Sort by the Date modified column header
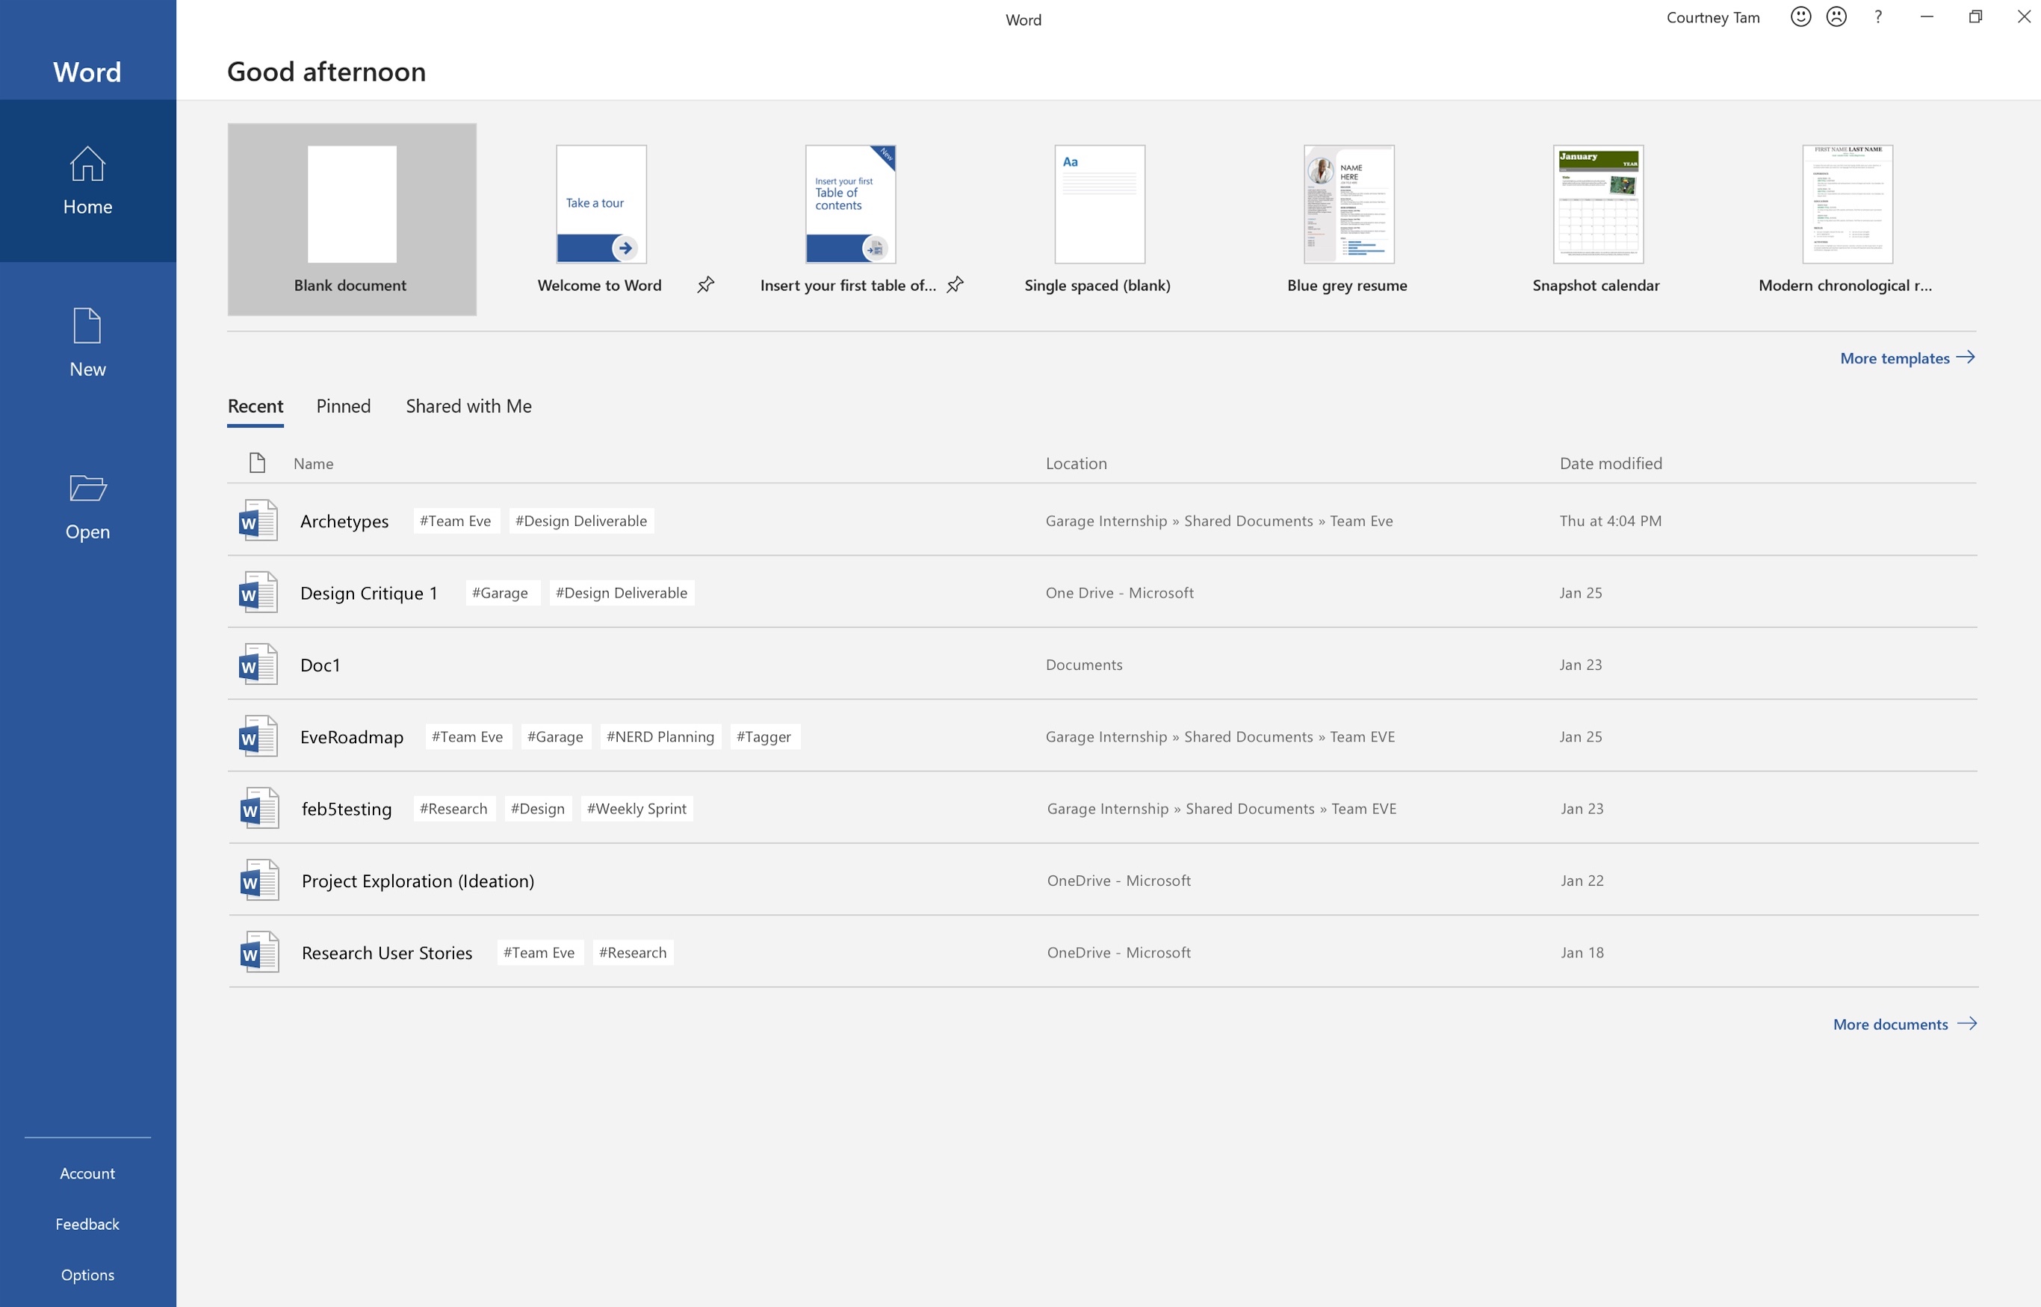The width and height of the screenshot is (2041, 1307). coord(1611,463)
